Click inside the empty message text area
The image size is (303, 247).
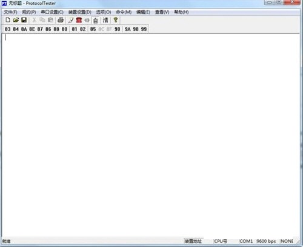pyautogui.click(x=151, y=135)
